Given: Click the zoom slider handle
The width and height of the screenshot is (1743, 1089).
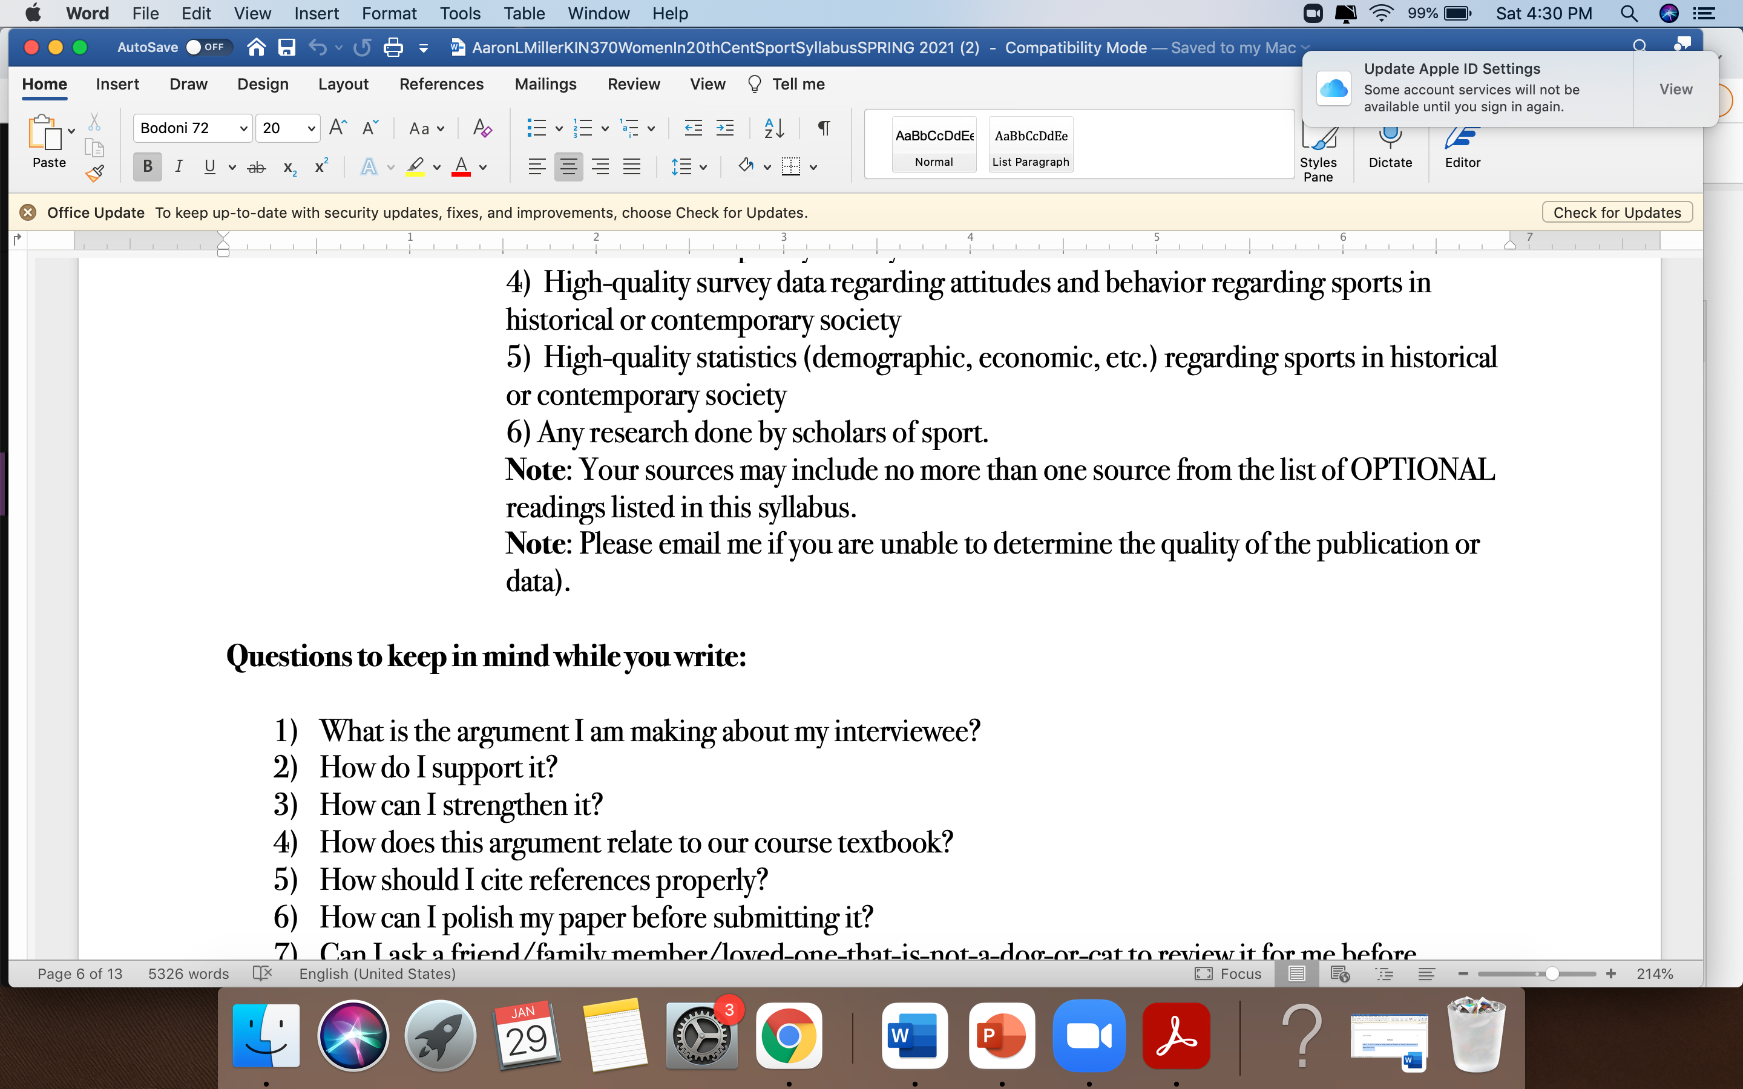Looking at the screenshot, I should pos(1552,974).
